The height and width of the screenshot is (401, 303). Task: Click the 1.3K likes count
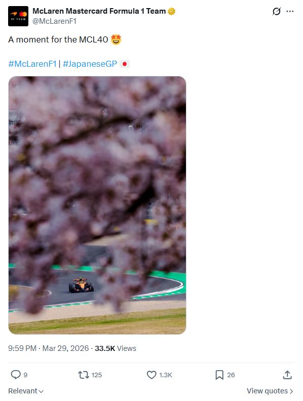click(166, 375)
